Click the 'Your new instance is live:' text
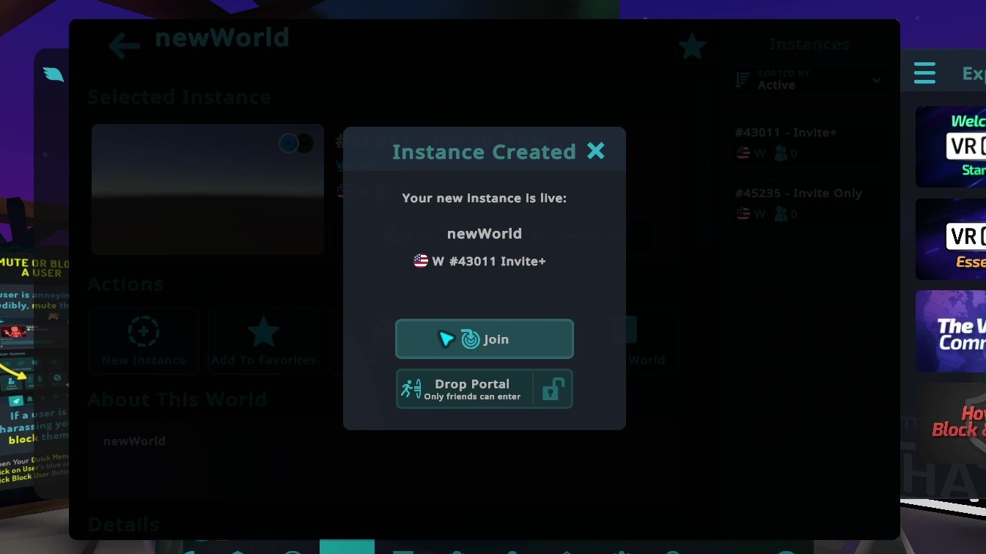 485,198
